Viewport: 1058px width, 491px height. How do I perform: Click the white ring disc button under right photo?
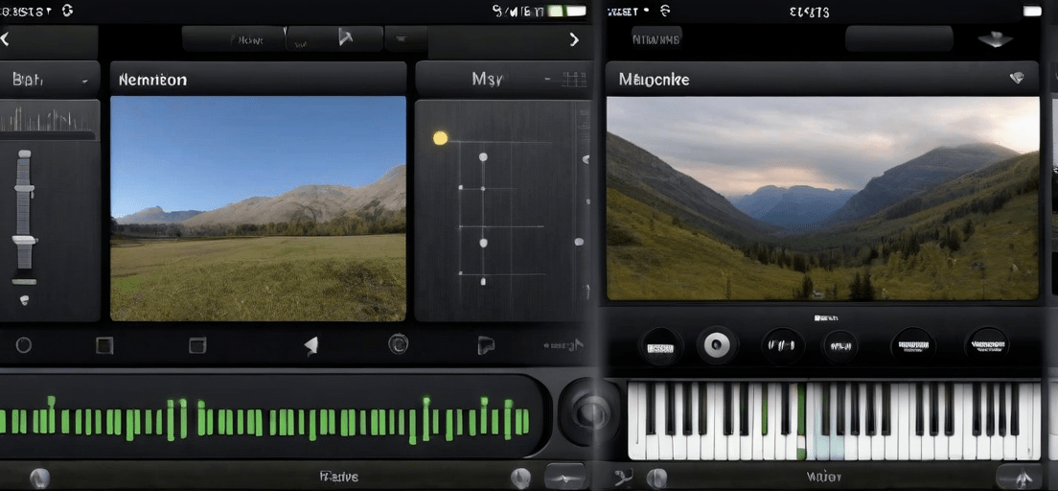click(718, 346)
